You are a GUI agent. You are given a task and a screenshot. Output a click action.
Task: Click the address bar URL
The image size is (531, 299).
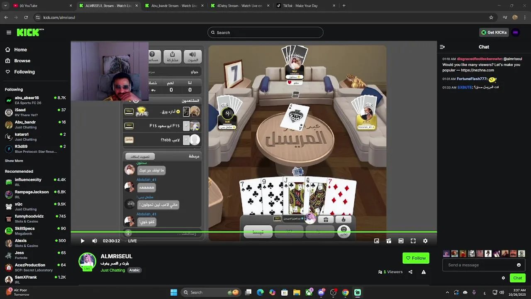point(59,17)
